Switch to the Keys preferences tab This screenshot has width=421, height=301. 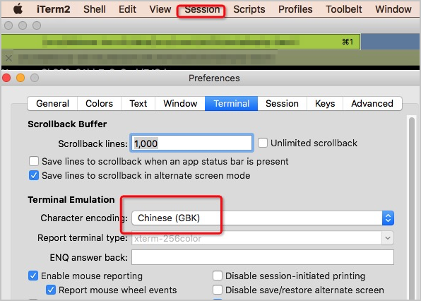click(325, 103)
